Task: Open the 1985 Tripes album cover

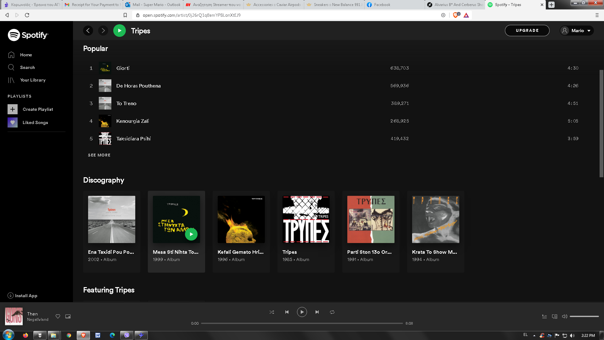Action: click(306, 219)
